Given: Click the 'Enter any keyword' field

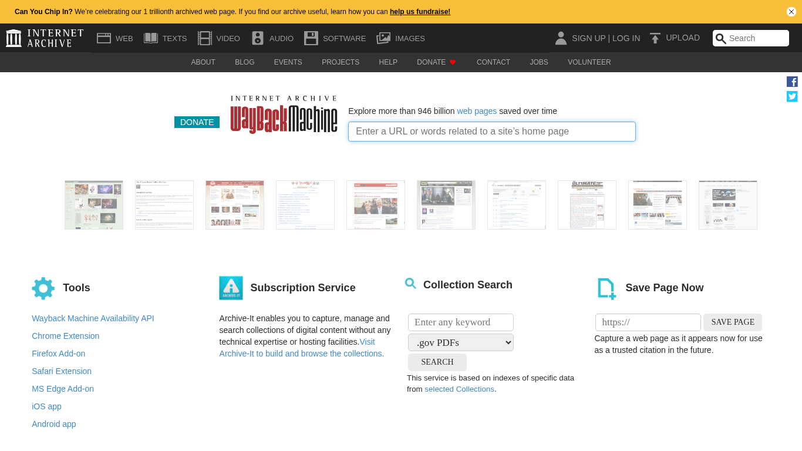Looking at the screenshot, I should (x=461, y=322).
